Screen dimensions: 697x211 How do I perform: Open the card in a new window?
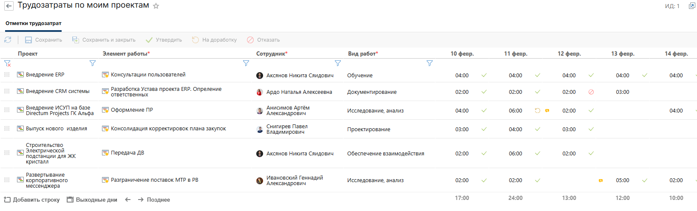click(x=691, y=6)
